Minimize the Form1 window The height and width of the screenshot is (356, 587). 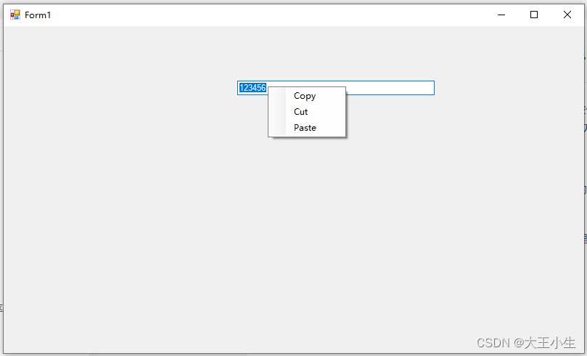pyautogui.click(x=501, y=15)
